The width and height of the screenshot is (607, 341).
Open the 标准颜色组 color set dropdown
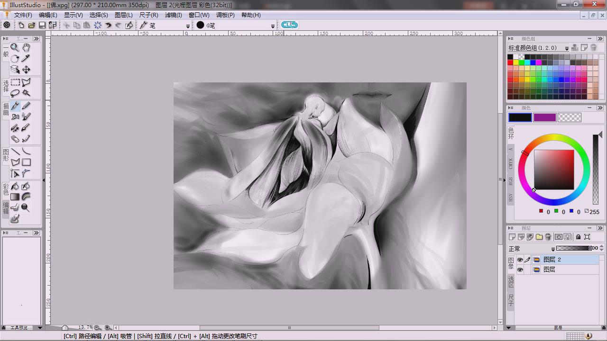(566, 48)
